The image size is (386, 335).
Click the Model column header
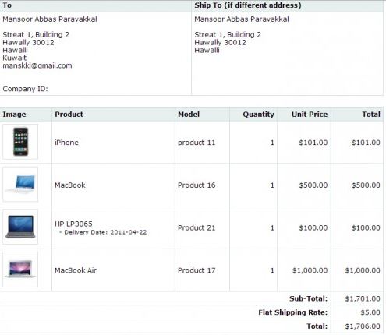pos(189,115)
